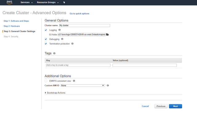Click the Value (optional) column header
This screenshot has width=197, height=117.
click(144, 60)
